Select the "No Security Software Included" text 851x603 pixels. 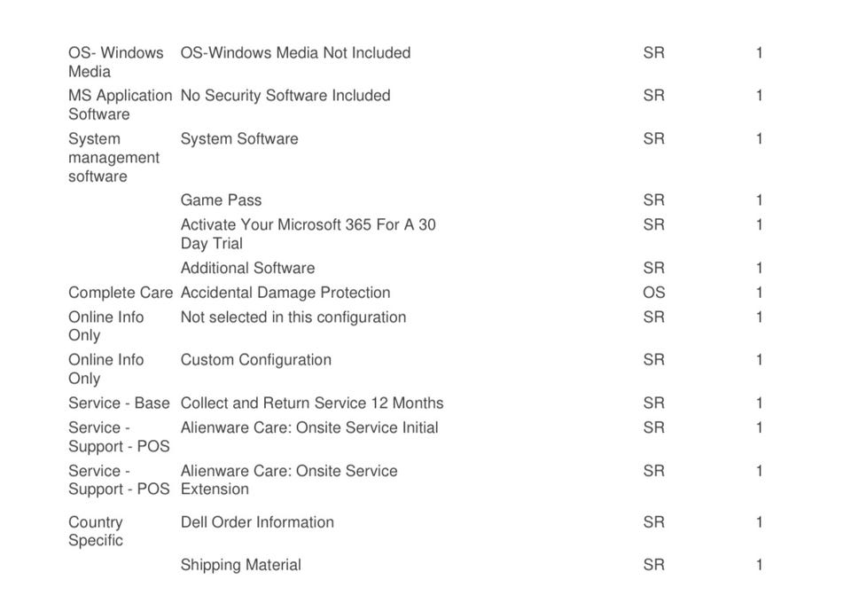coord(285,96)
